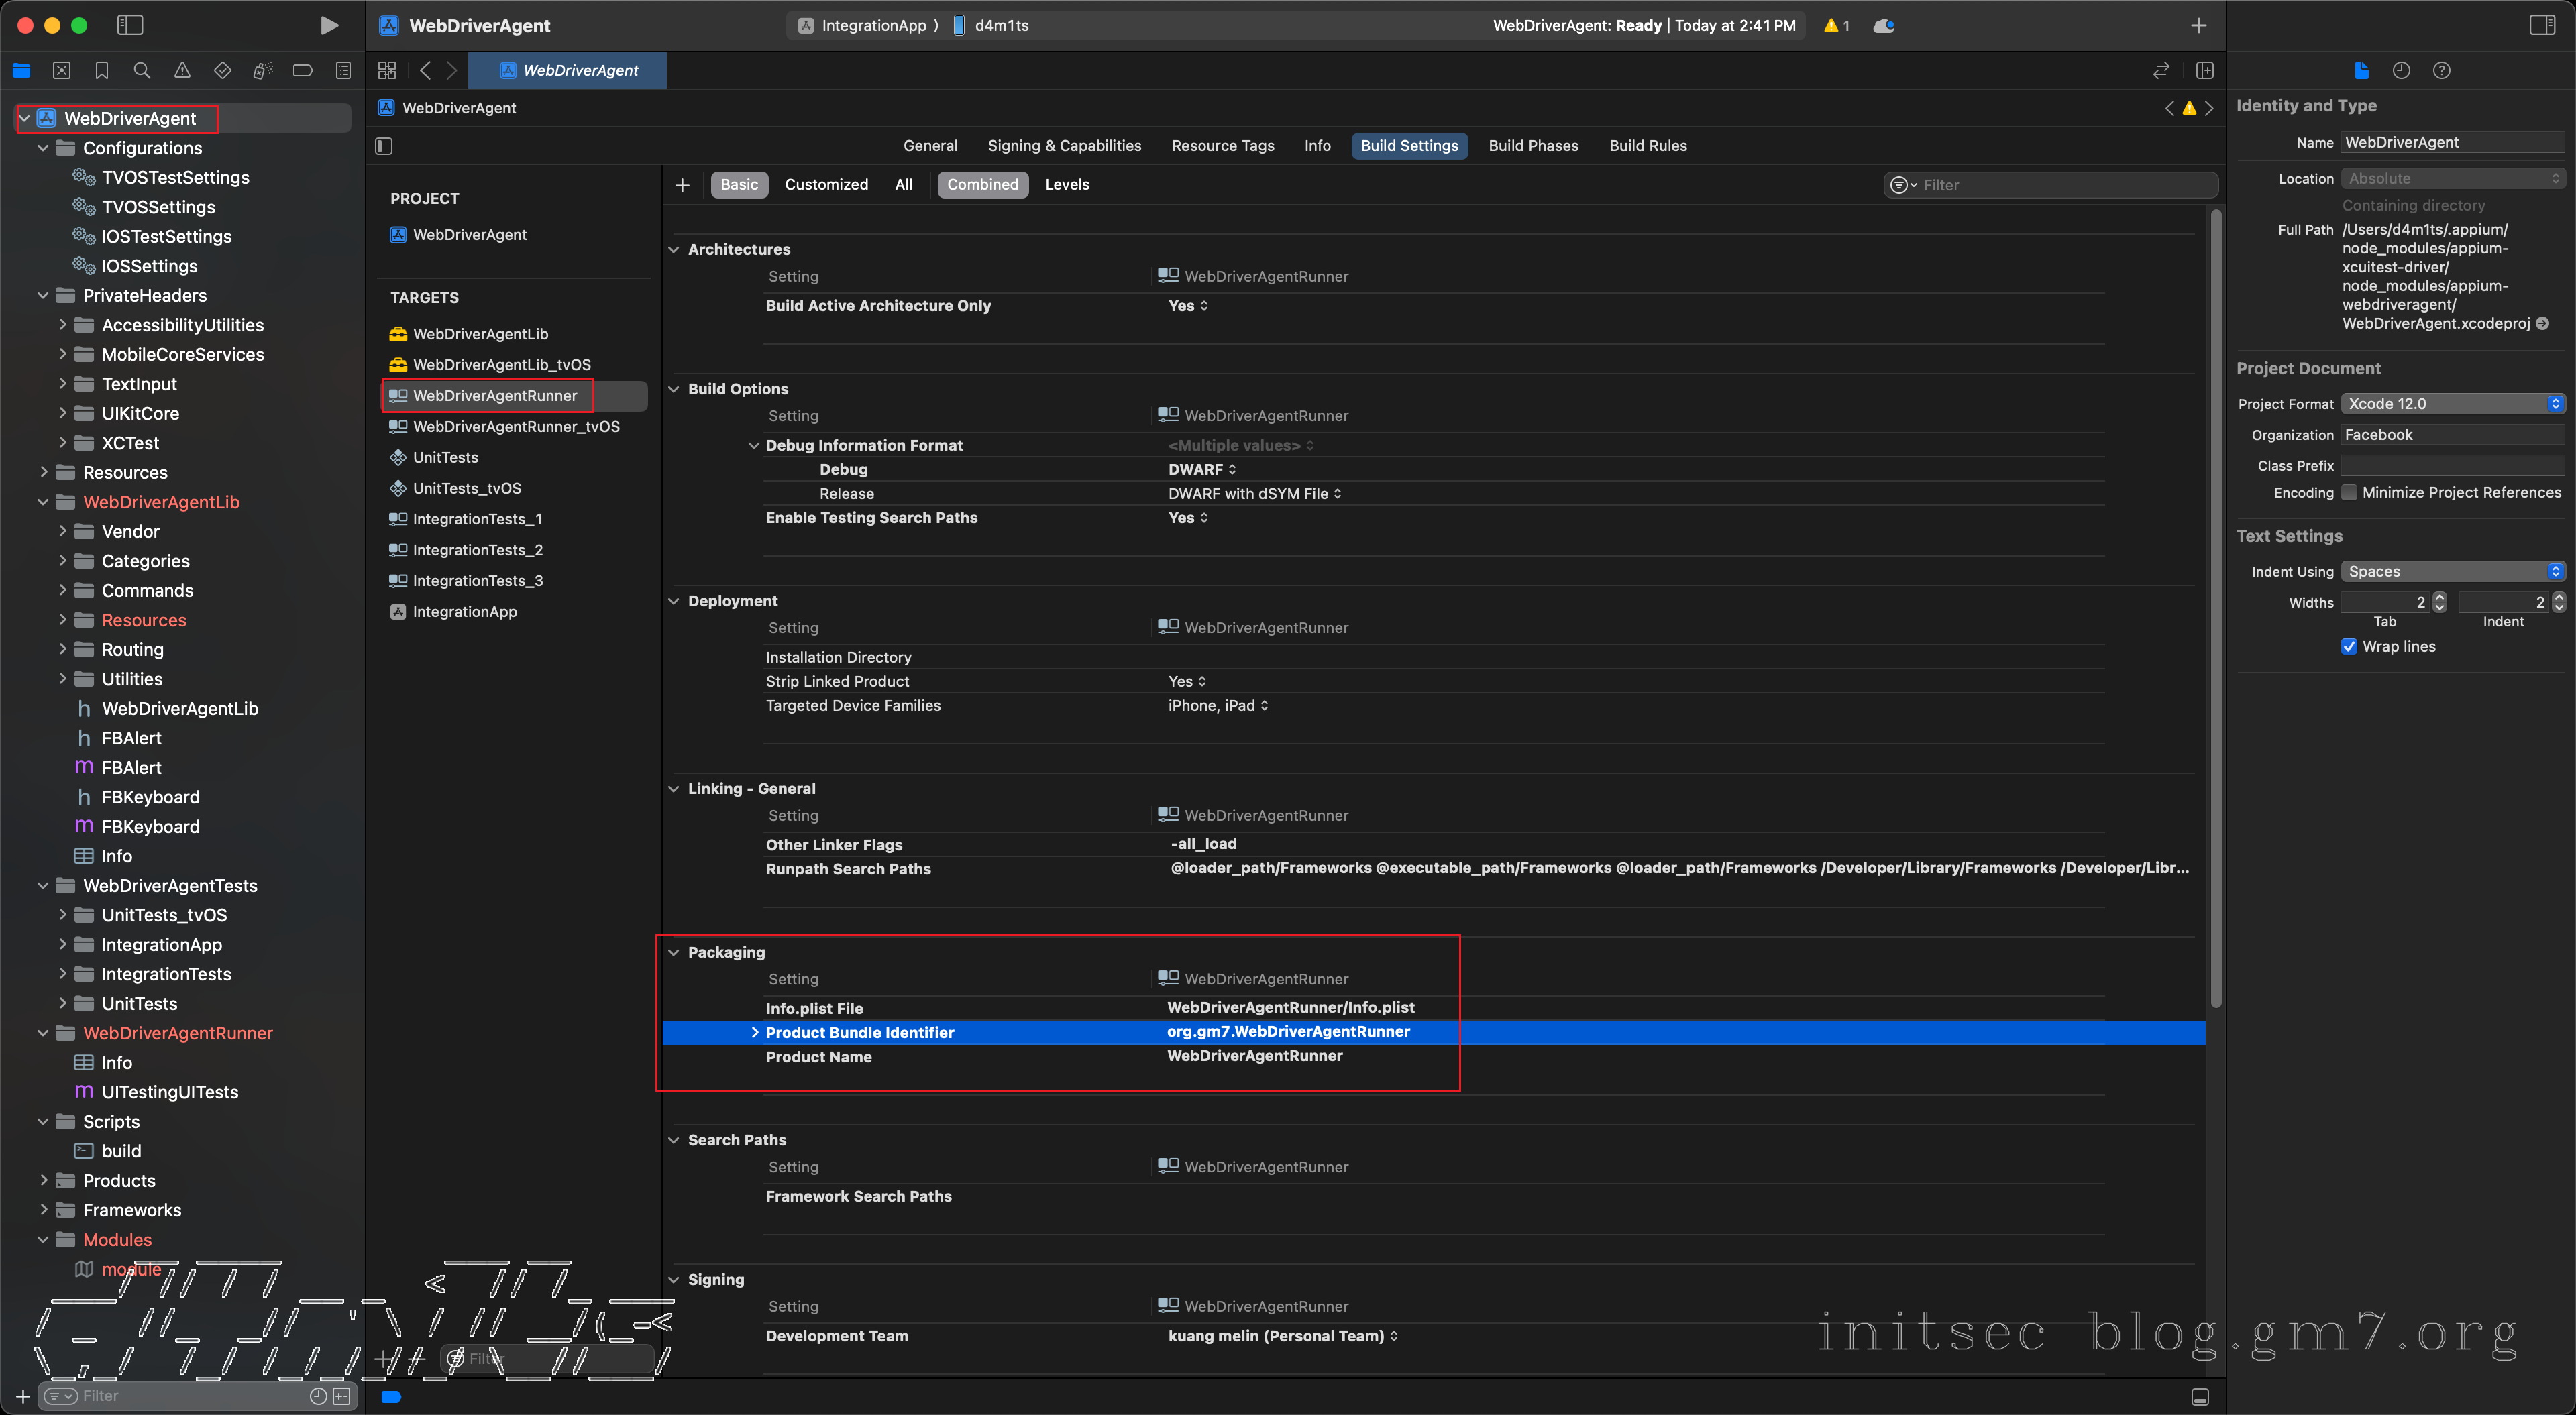The width and height of the screenshot is (2576, 1415).
Task: Click the Run play button
Action: [328, 26]
